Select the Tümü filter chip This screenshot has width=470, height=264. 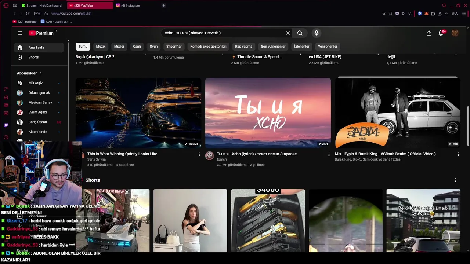[x=83, y=47]
